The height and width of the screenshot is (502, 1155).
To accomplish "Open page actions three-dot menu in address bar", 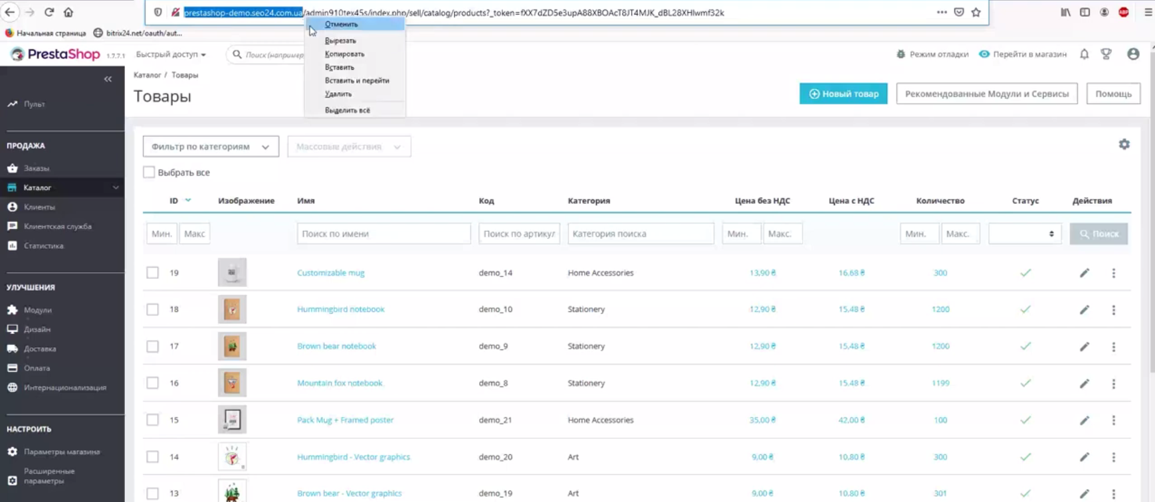I will point(942,12).
